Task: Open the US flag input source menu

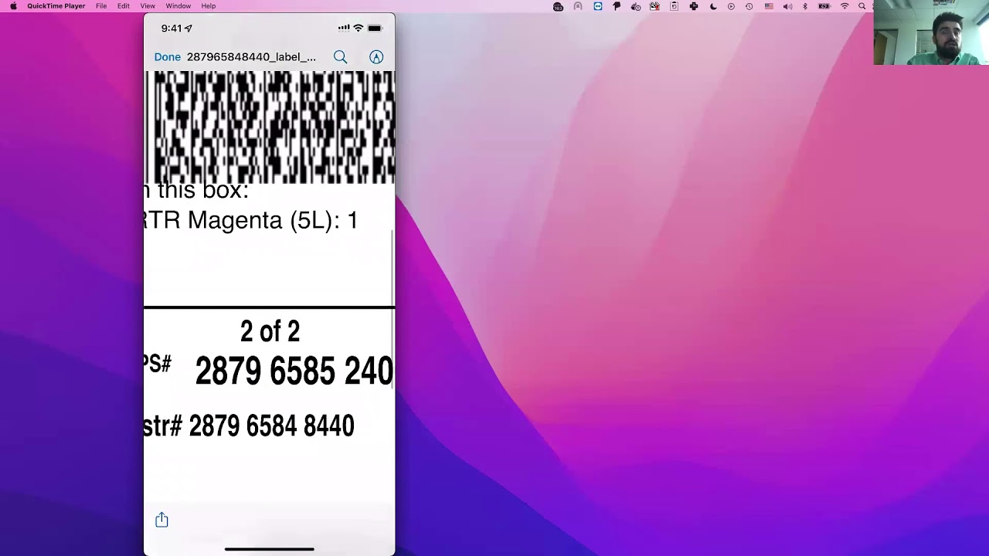Action: 769,6
